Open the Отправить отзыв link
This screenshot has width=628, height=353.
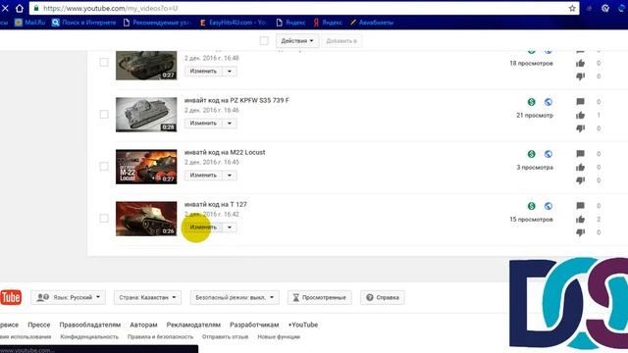(x=225, y=337)
